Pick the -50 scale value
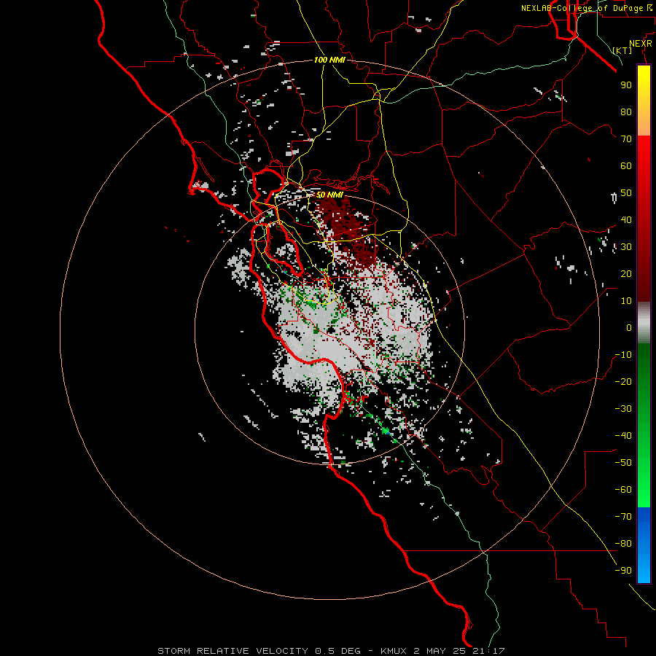656x656 pixels. (623, 463)
